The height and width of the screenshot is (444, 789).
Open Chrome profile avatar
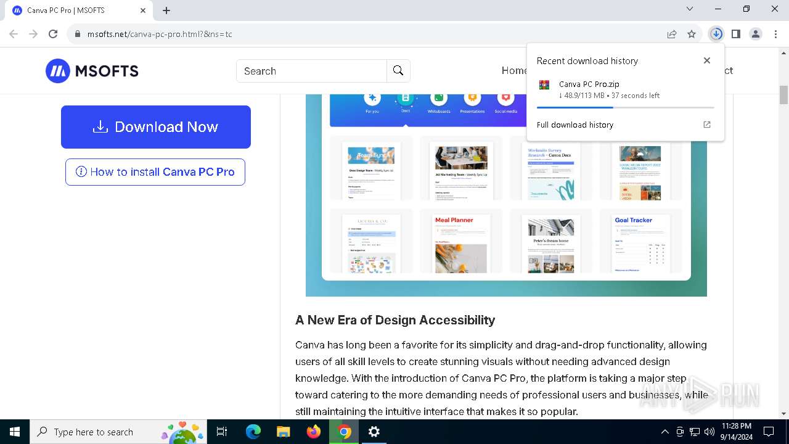756,34
